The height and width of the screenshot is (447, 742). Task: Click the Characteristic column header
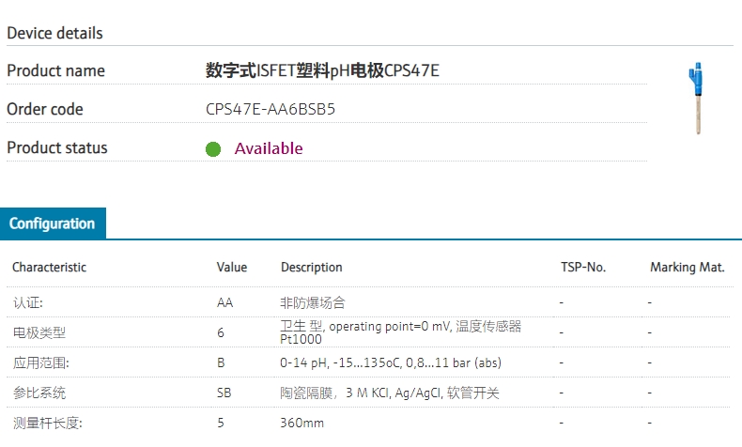tap(49, 268)
